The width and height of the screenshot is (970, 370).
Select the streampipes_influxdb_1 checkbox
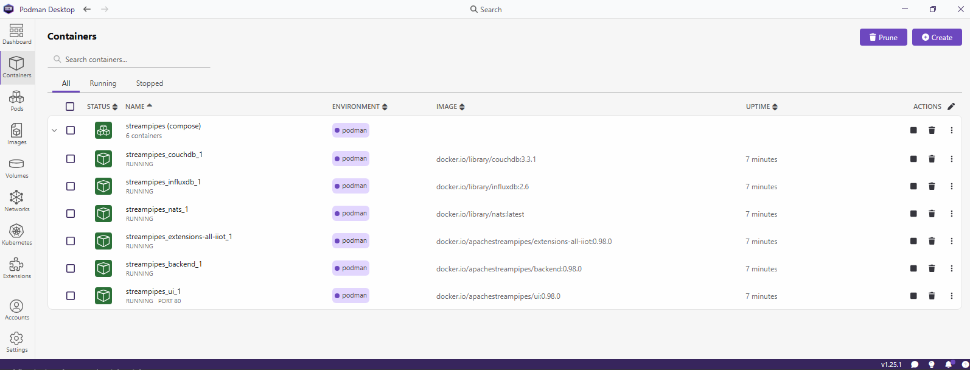(x=71, y=186)
